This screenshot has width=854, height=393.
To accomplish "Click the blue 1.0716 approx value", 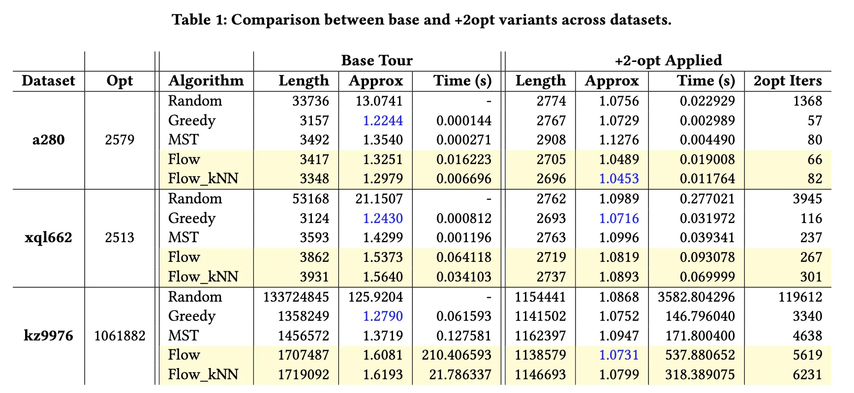I will click(618, 218).
